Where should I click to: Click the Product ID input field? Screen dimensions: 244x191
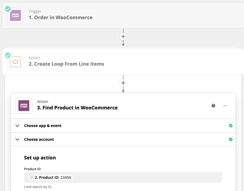click(x=146, y=177)
